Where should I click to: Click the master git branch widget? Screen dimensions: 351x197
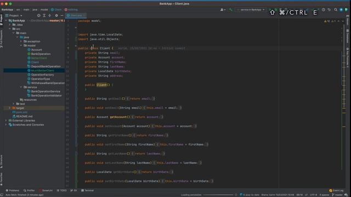(337, 195)
